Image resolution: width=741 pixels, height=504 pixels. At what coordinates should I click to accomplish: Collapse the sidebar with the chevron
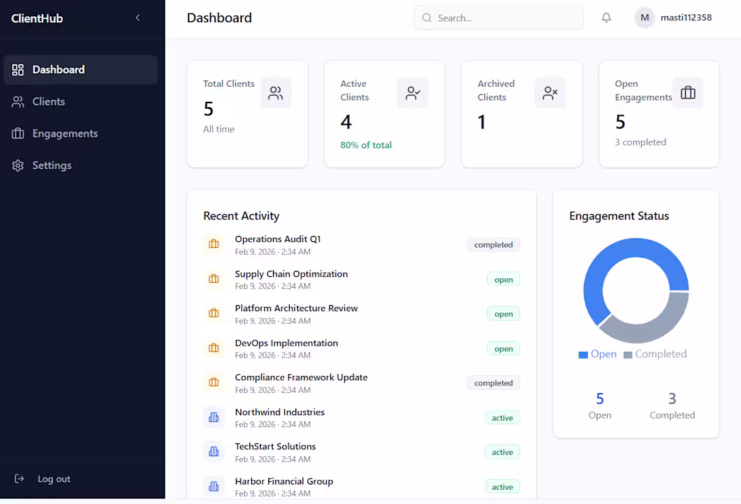coord(137,18)
